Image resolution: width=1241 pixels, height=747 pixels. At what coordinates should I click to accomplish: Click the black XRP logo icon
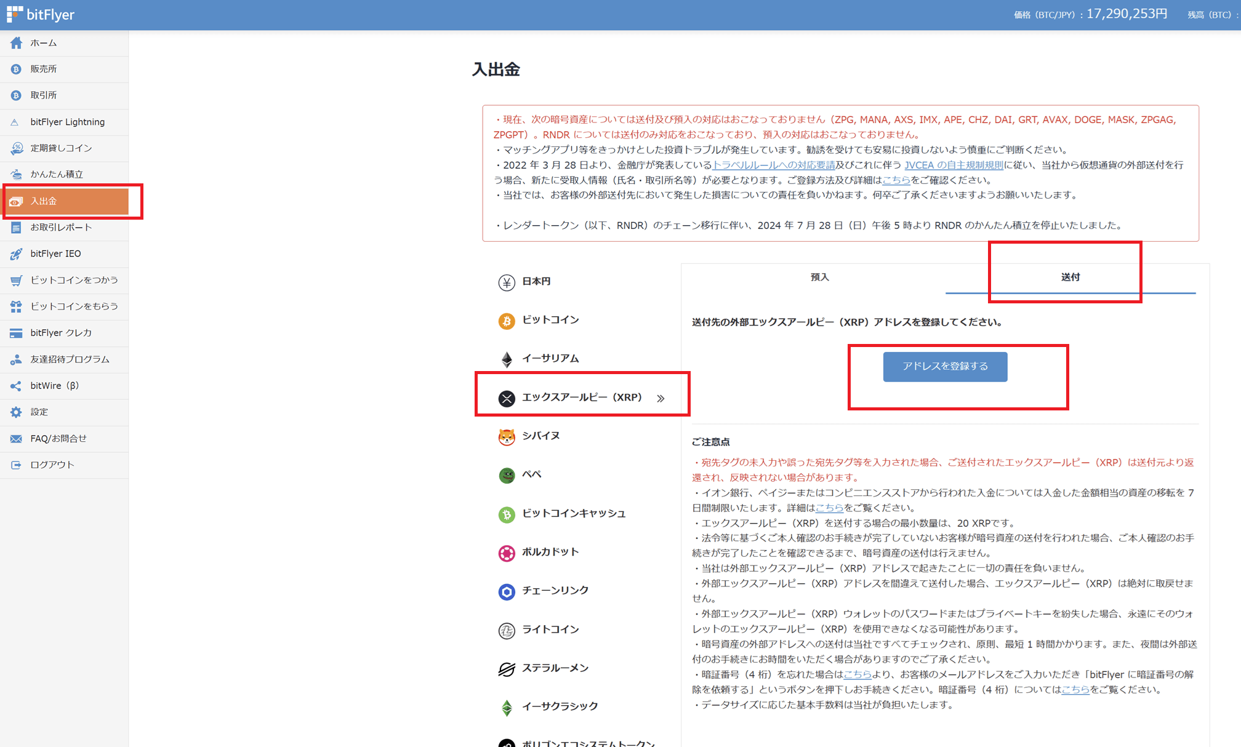point(507,399)
